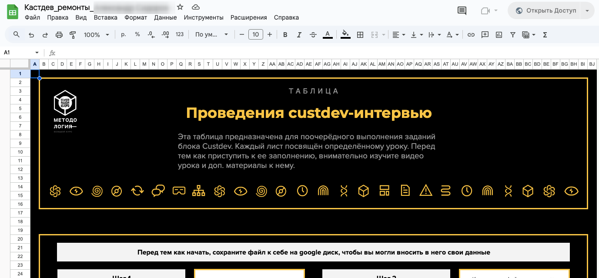This screenshot has width=599, height=278.
Task: Decrease decimal places
Action: (x=151, y=34)
